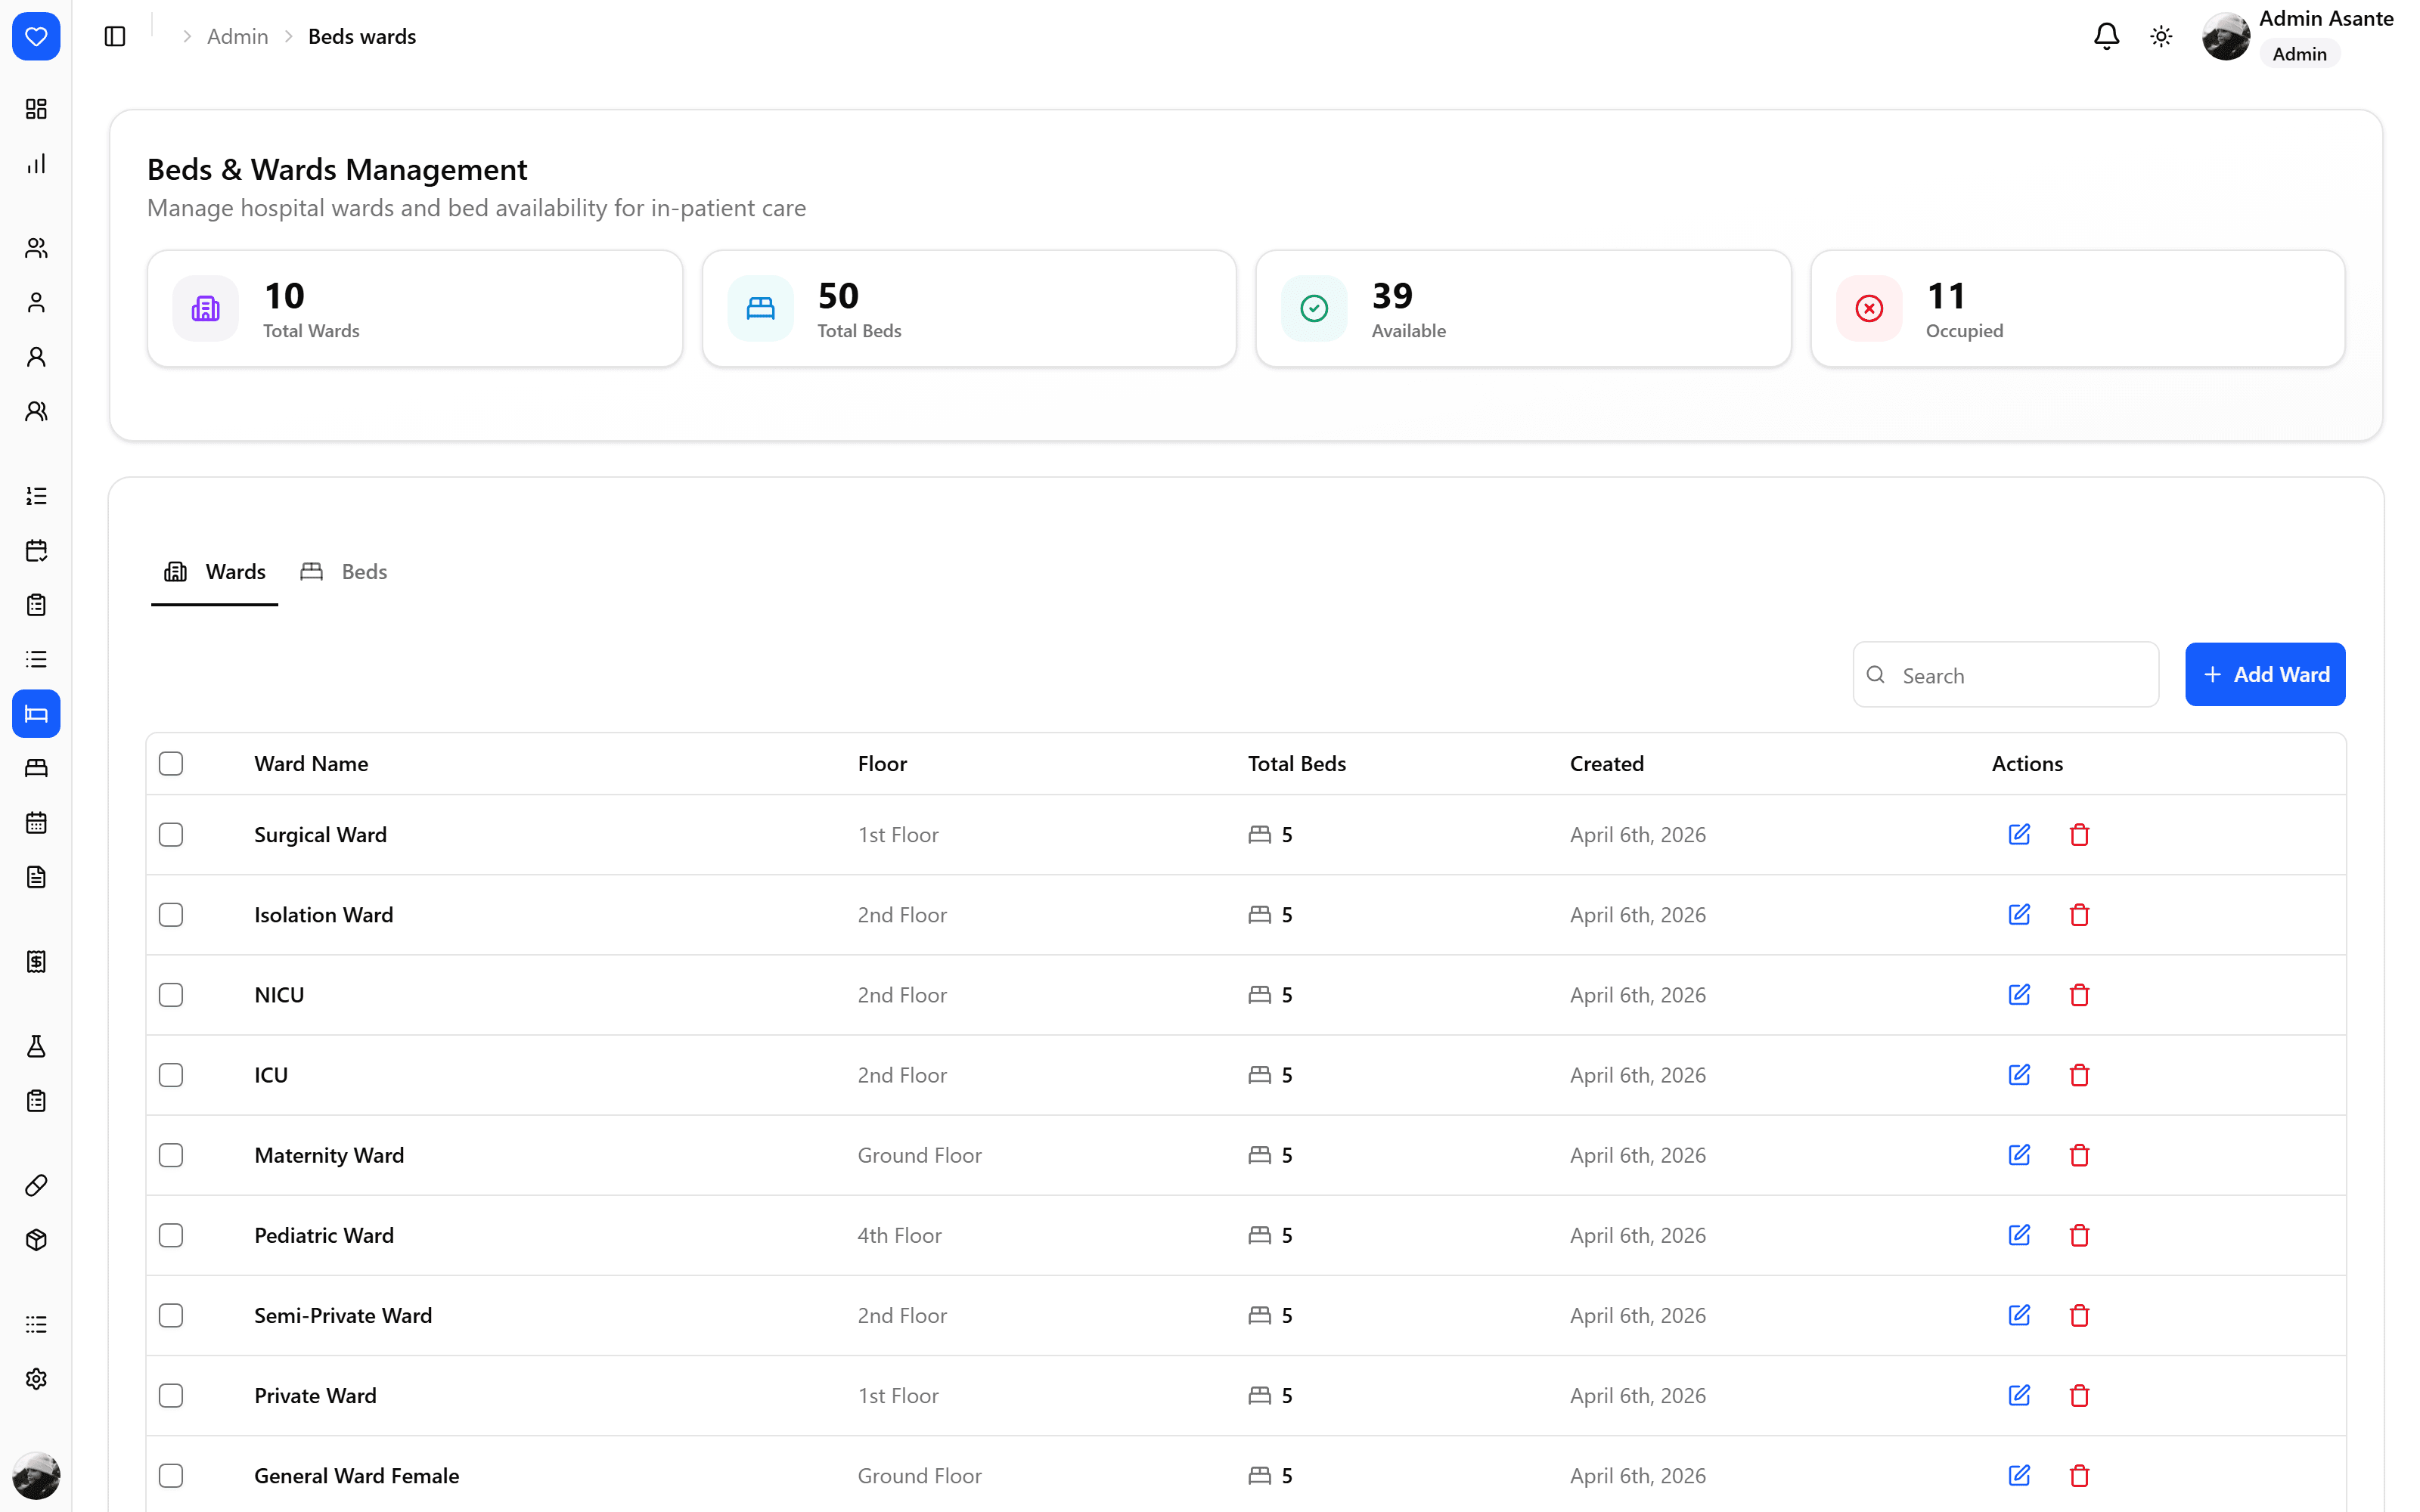The height and width of the screenshot is (1512, 2420).
Task: Click the Add Ward button
Action: click(x=2265, y=675)
